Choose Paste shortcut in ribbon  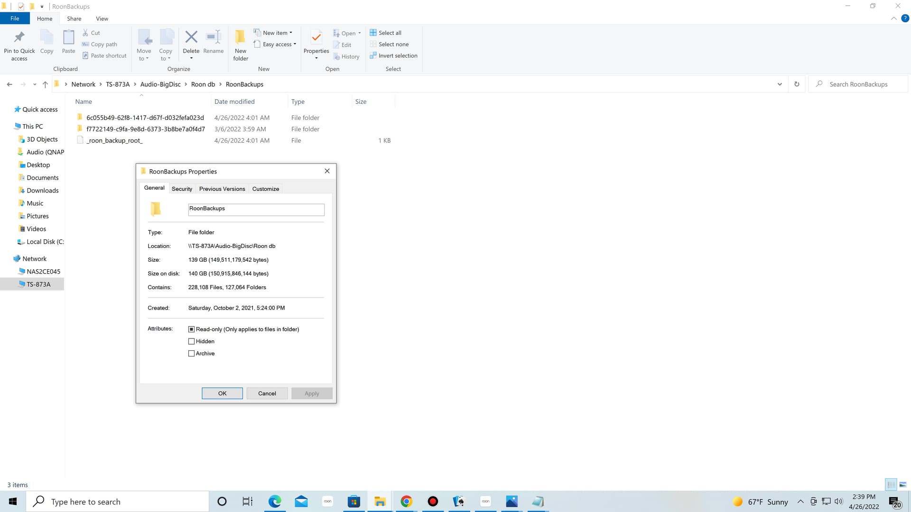104,55
